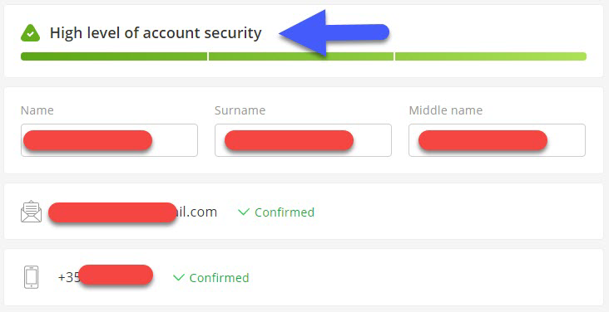Click the email envelope icon
Viewport: 609px width, 312px height.
click(x=31, y=212)
